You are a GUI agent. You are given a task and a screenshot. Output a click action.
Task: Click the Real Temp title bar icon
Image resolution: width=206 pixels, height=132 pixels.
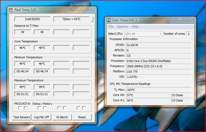pyautogui.click(x=11, y=10)
